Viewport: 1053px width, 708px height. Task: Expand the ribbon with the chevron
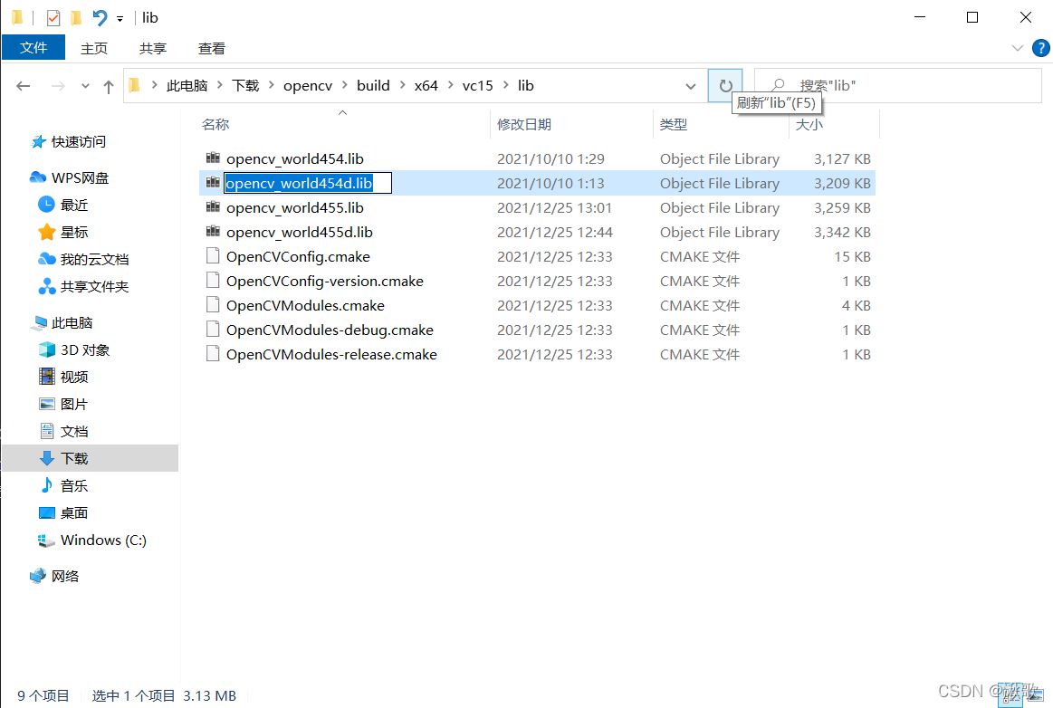1016,48
